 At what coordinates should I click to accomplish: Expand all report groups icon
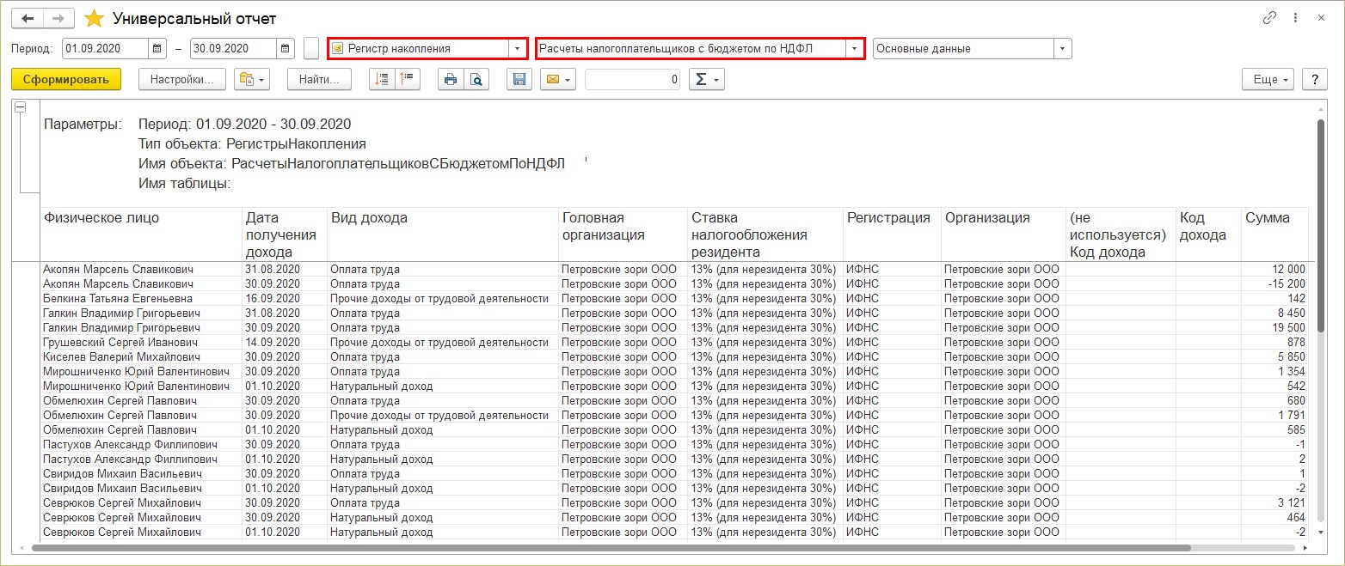(382, 79)
